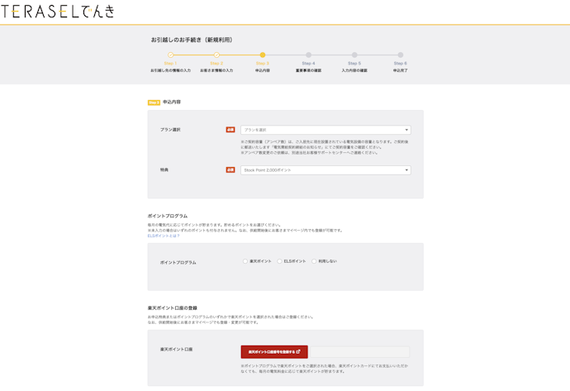Click the Step 3 badge next to 申込内容
Screen dimensions: 570x391
pyautogui.click(x=154, y=103)
